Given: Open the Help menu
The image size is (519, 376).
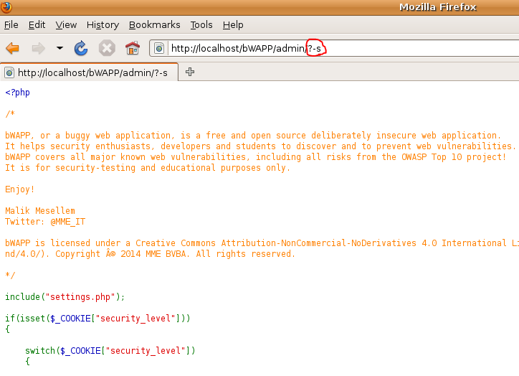Looking at the screenshot, I should (x=233, y=25).
